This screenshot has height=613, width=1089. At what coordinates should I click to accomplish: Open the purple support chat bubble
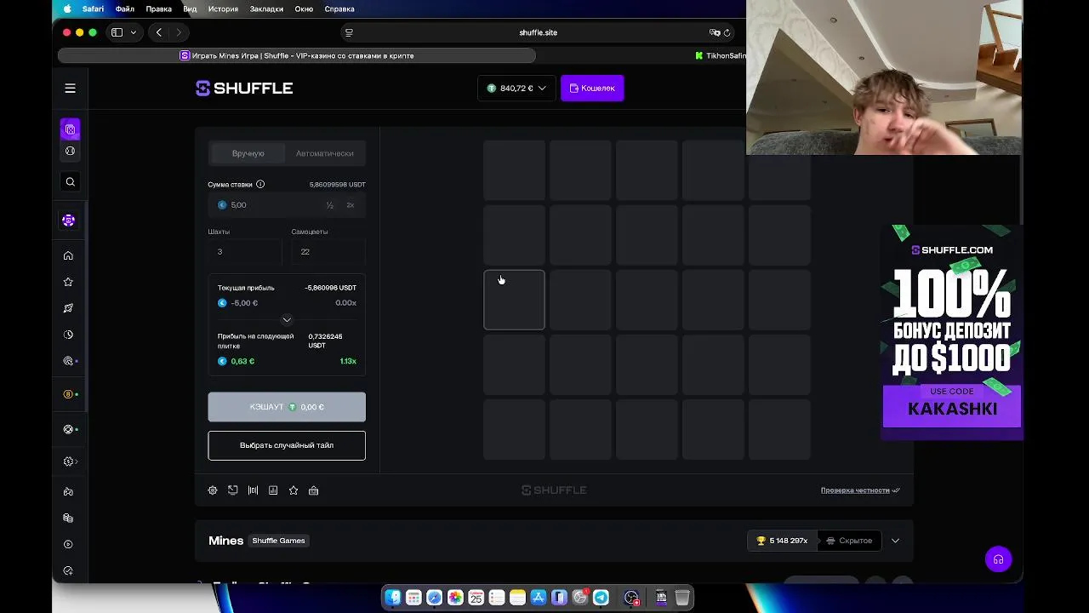(999, 559)
